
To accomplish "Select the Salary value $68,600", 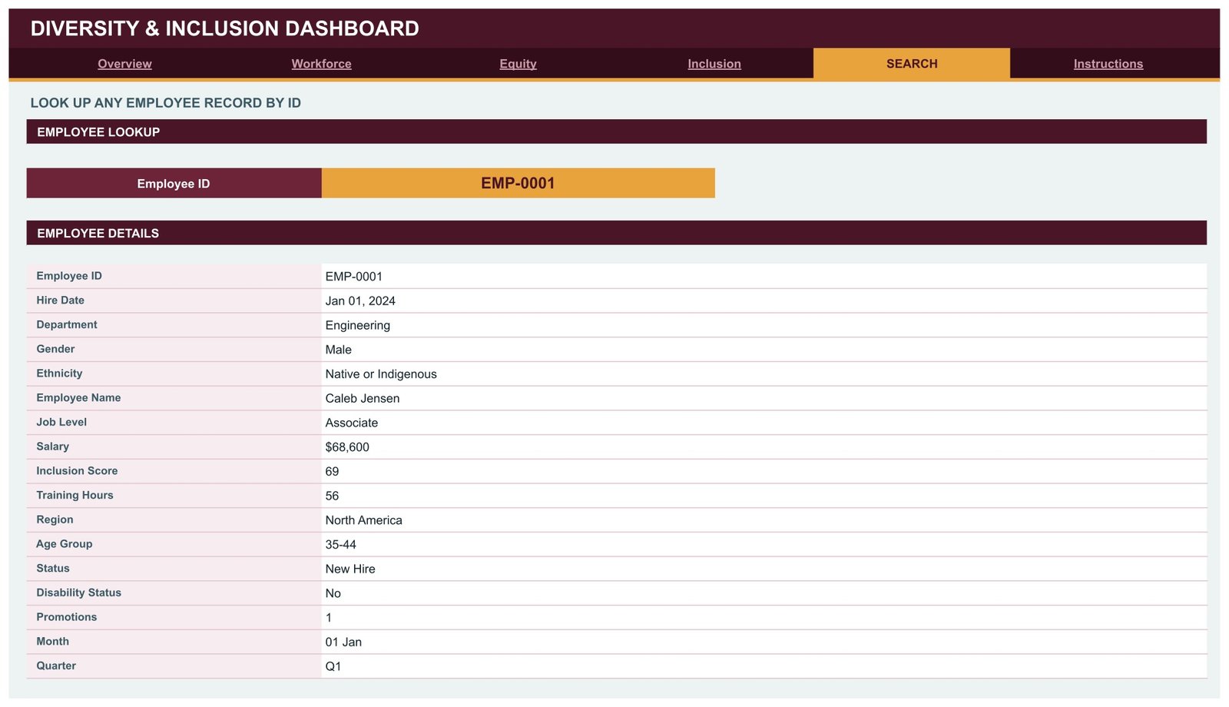I will (347, 447).
